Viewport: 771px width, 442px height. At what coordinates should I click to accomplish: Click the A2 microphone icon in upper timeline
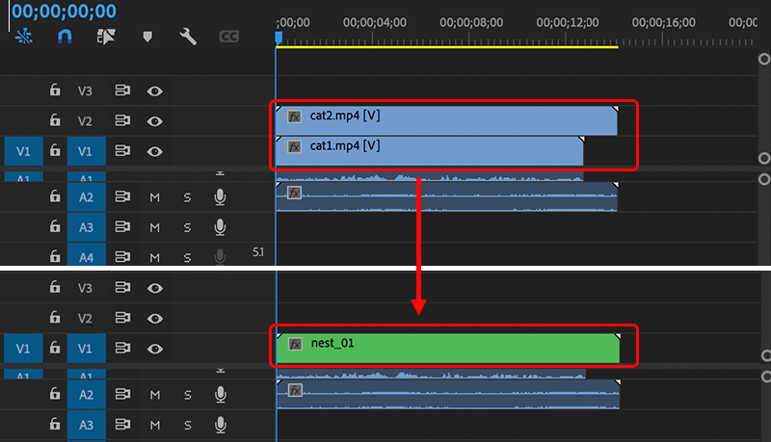(x=220, y=197)
